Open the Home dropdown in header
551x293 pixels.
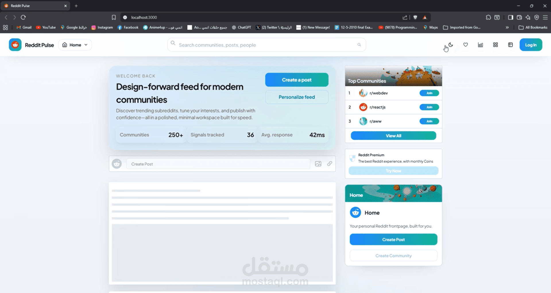pos(75,45)
